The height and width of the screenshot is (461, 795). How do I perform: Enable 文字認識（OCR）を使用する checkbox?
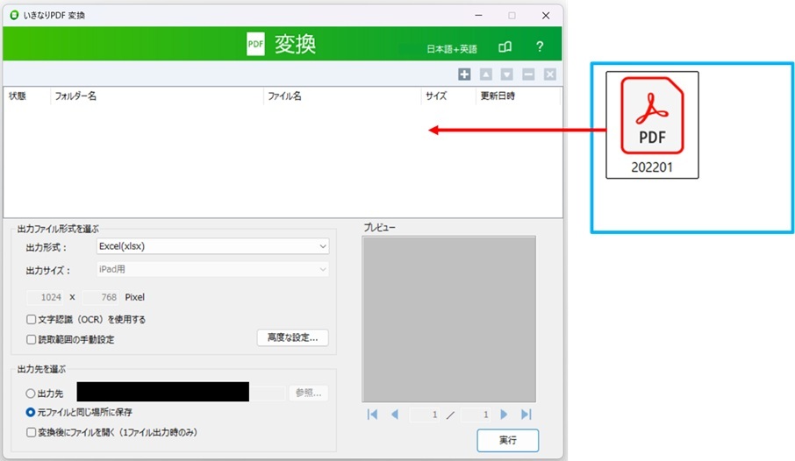point(32,320)
